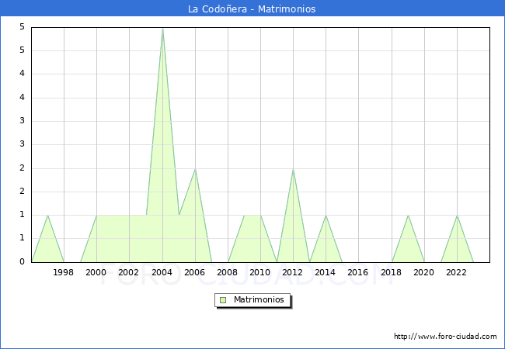Screen dimensions: 505x349
Task: Click the 2020 x-axis label
Action: point(424,272)
